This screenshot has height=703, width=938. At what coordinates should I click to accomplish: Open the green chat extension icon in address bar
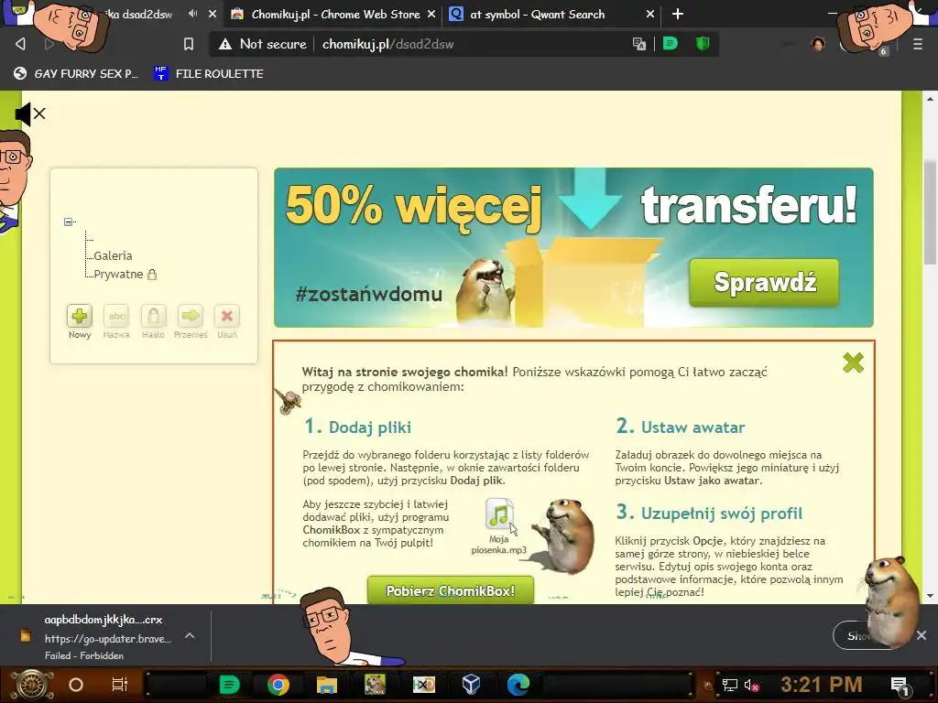coord(670,43)
